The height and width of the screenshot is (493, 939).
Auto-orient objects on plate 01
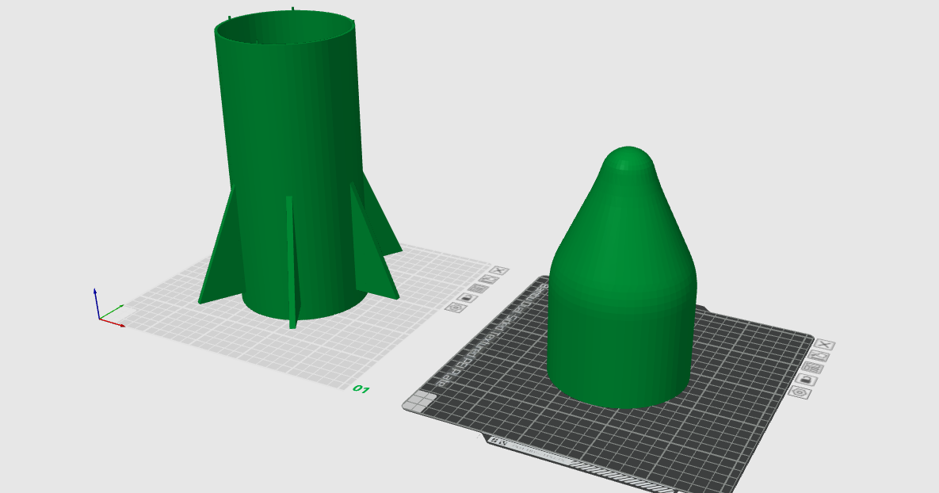[x=490, y=279]
